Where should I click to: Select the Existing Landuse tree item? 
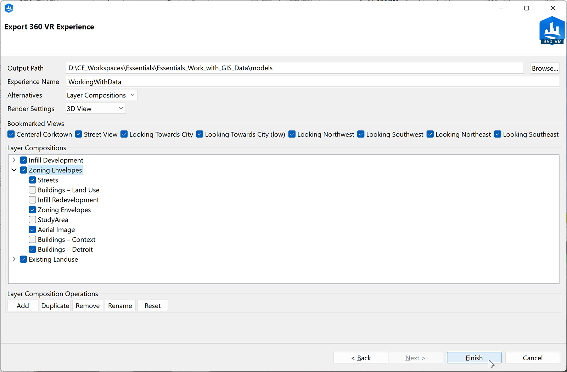53,260
